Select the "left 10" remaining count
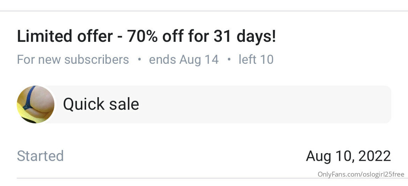This screenshot has height=186, width=408. coord(256,60)
